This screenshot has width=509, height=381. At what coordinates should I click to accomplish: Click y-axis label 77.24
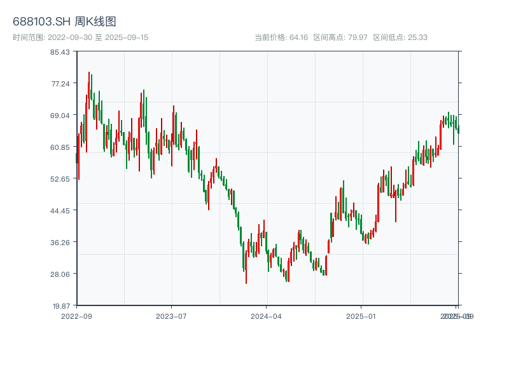(x=60, y=84)
